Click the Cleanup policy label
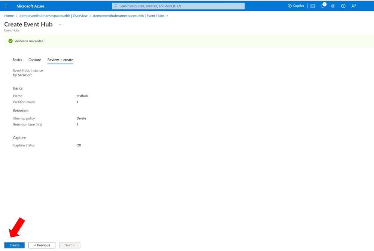 click(24, 118)
